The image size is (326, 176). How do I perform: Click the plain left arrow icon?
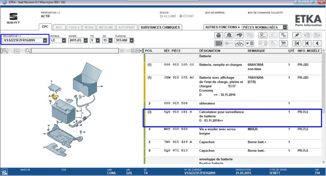point(317,43)
